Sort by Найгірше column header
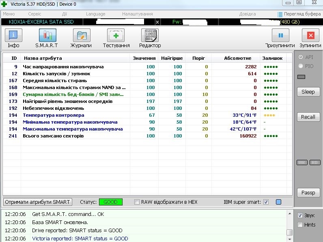323x242 pixels. (172, 58)
